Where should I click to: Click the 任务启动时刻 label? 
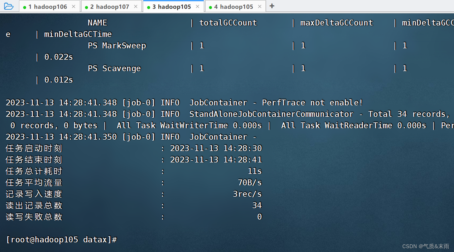(34, 148)
